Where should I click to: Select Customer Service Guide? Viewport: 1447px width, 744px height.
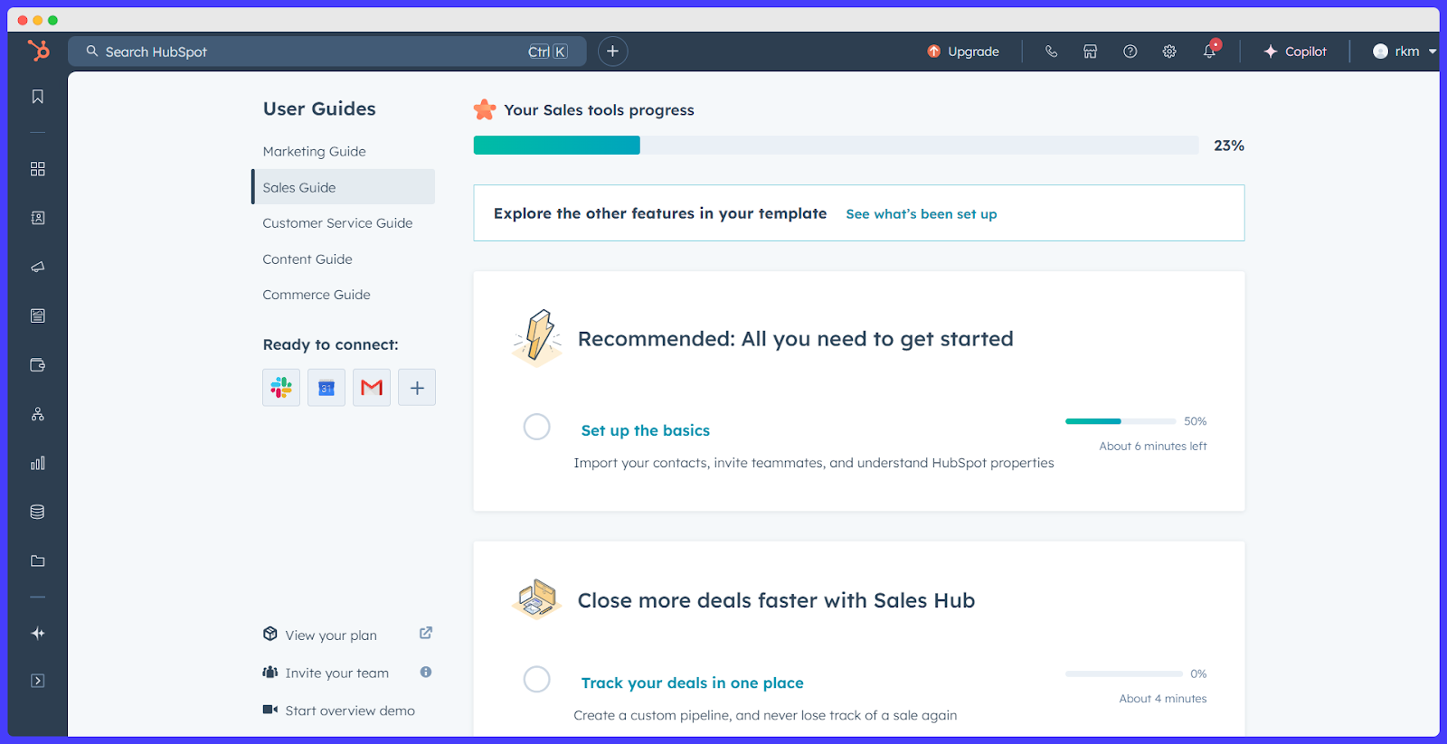pos(337,223)
